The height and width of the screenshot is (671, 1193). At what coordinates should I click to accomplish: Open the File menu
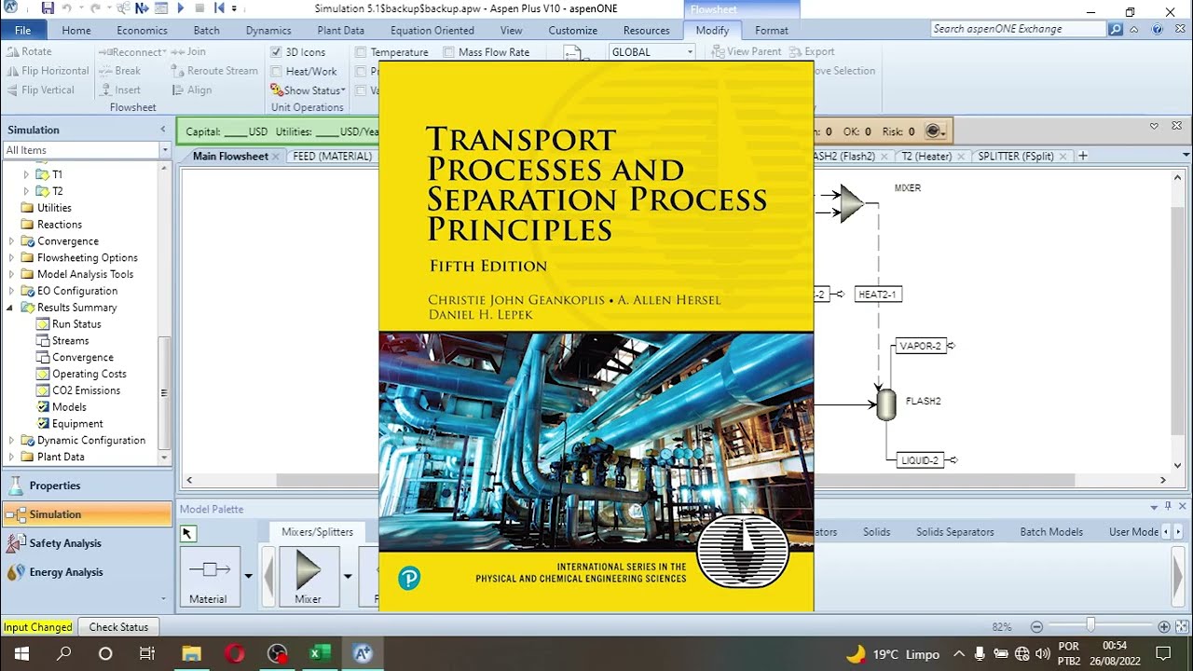coord(23,30)
